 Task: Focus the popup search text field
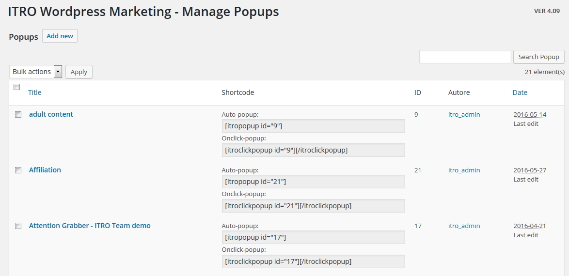click(465, 57)
